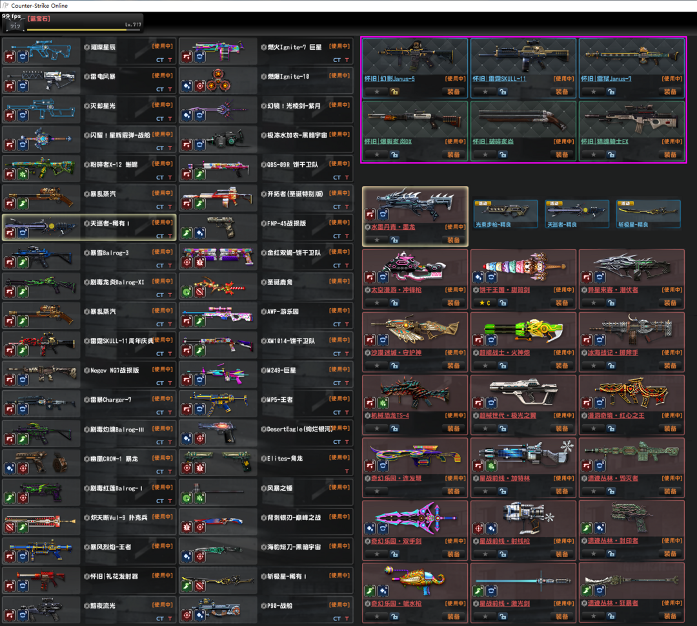Toggle CT team for 璀璨星辰
The image size is (697, 626).
[160, 60]
